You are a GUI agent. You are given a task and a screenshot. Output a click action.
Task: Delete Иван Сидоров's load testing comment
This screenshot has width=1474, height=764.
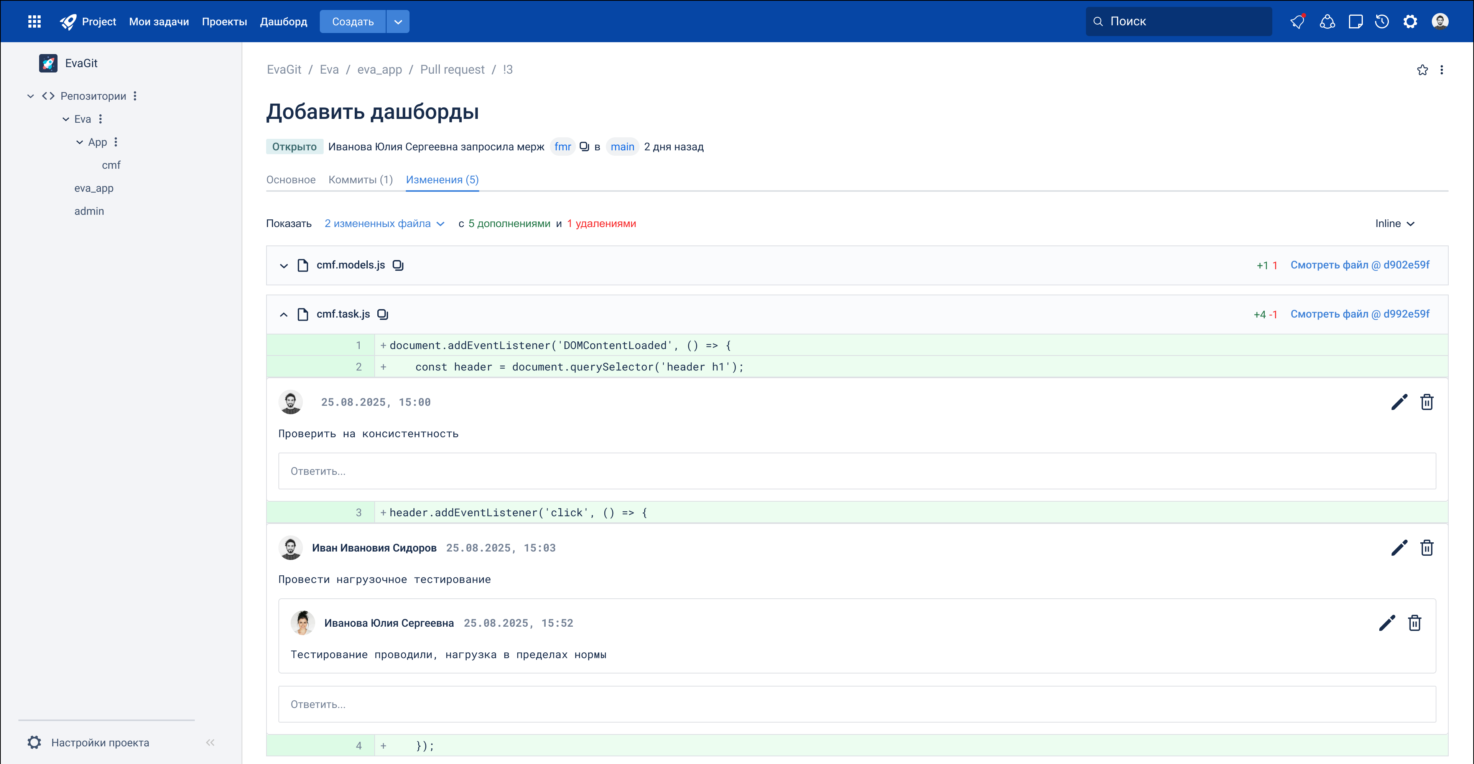[x=1427, y=548]
